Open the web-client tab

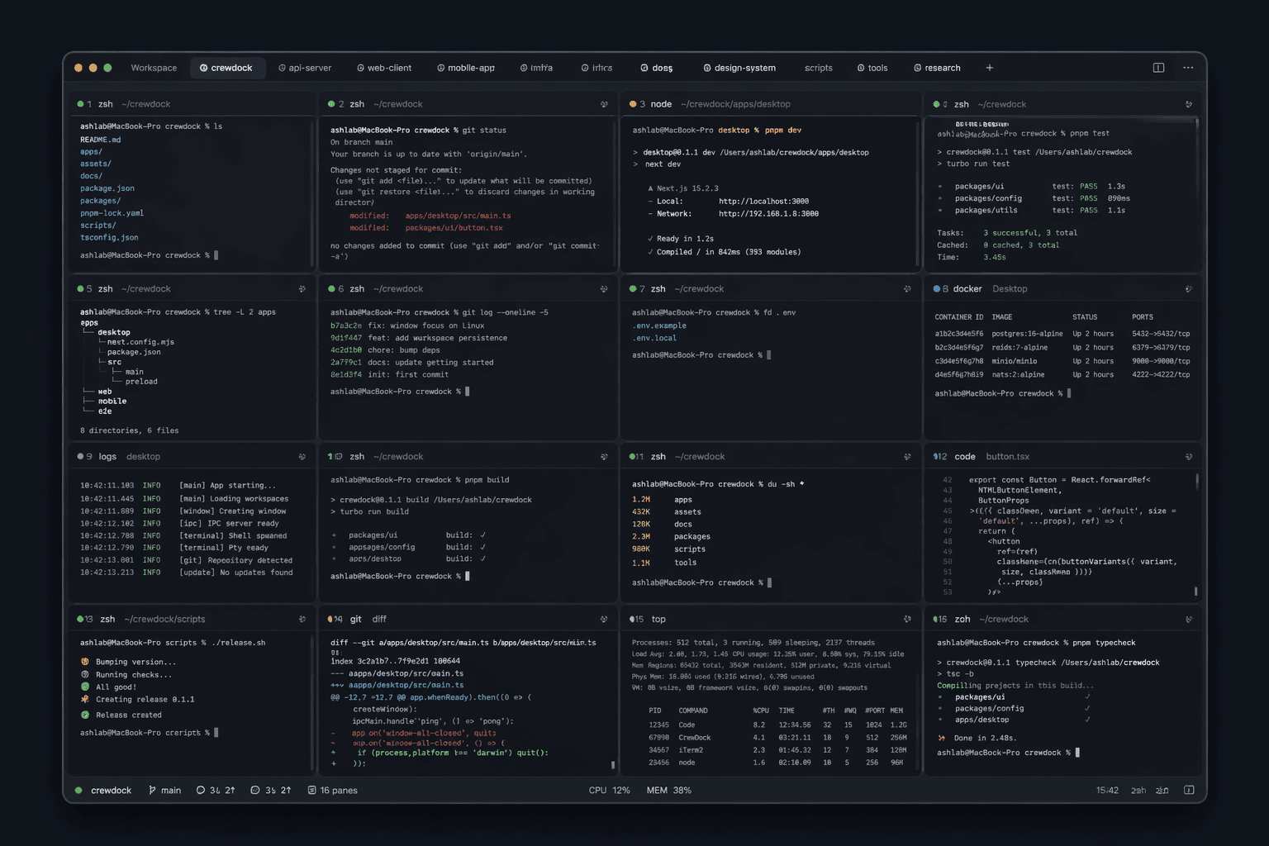(x=384, y=68)
